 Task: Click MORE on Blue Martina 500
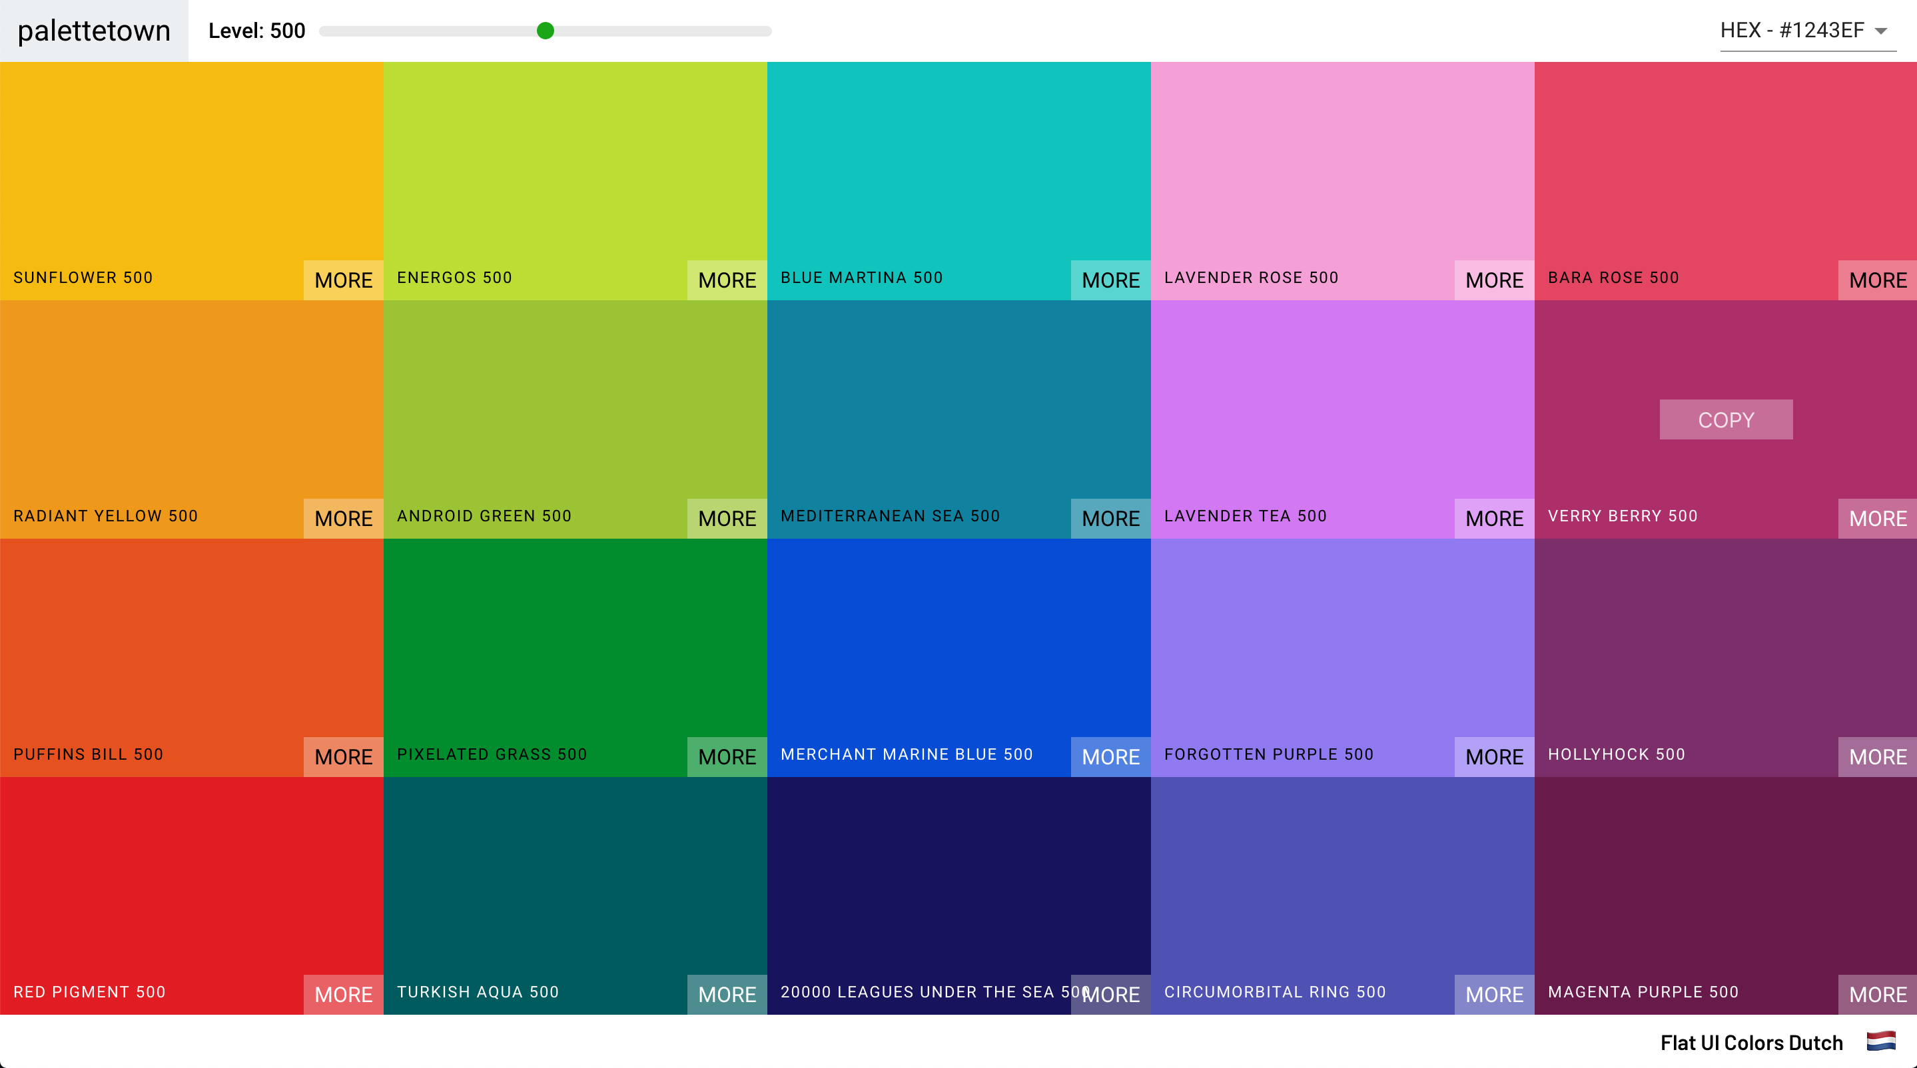pos(1110,280)
